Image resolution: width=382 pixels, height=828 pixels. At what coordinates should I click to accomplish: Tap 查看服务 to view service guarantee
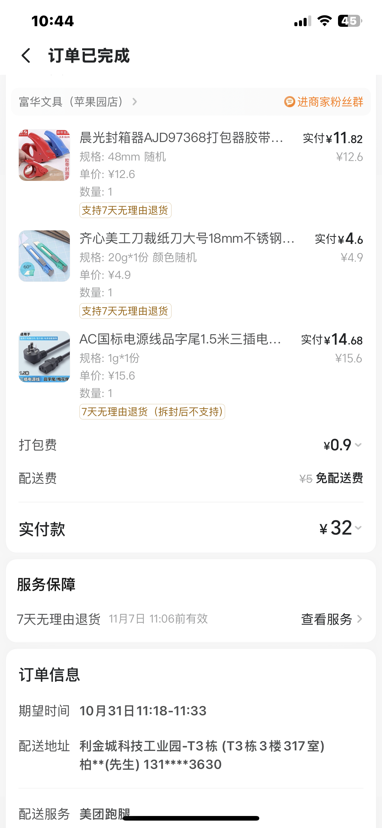pyautogui.click(x=326, y=619)
